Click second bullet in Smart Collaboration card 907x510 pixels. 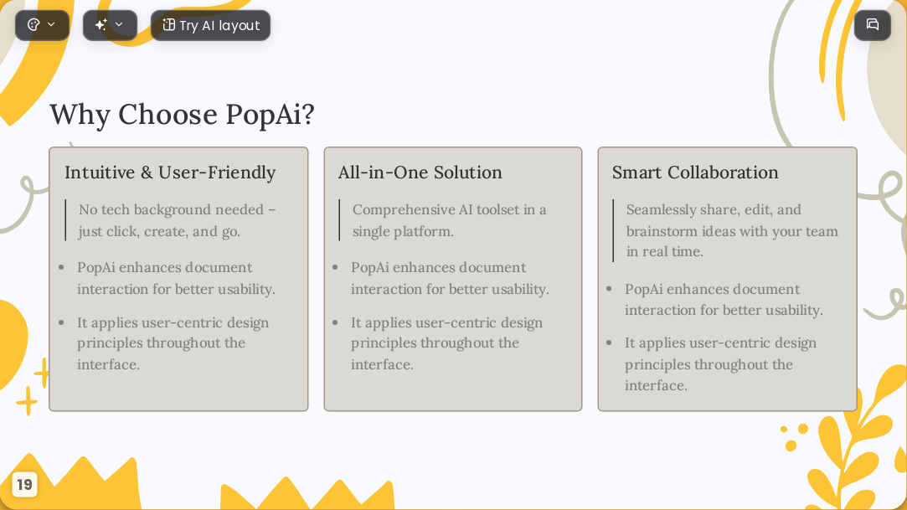coord(720,364)
